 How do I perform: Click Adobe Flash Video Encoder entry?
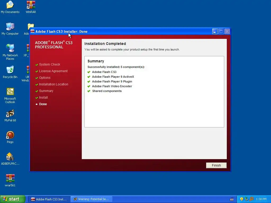pyautogui.click(x=112, y=86)
